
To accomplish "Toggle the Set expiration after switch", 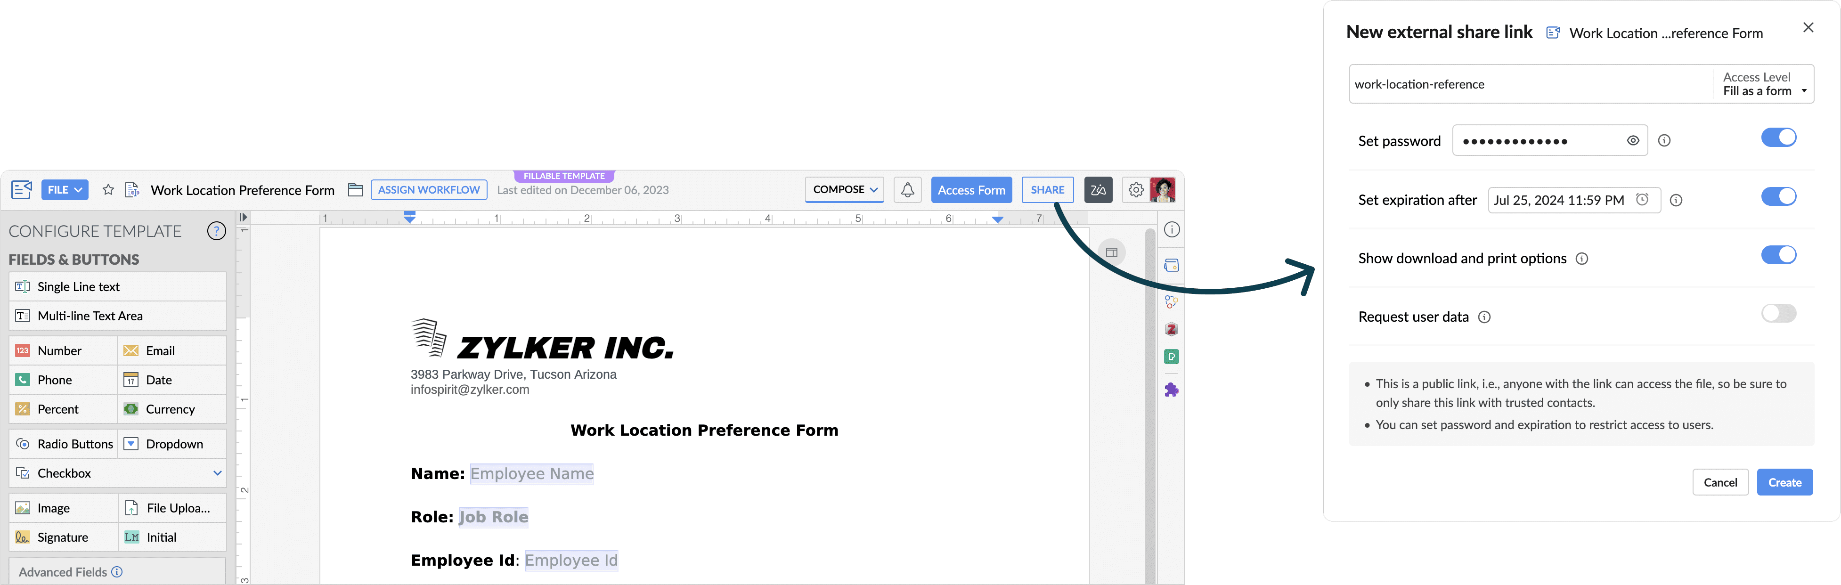I will pyautogui.click(x=1778, y=196).
